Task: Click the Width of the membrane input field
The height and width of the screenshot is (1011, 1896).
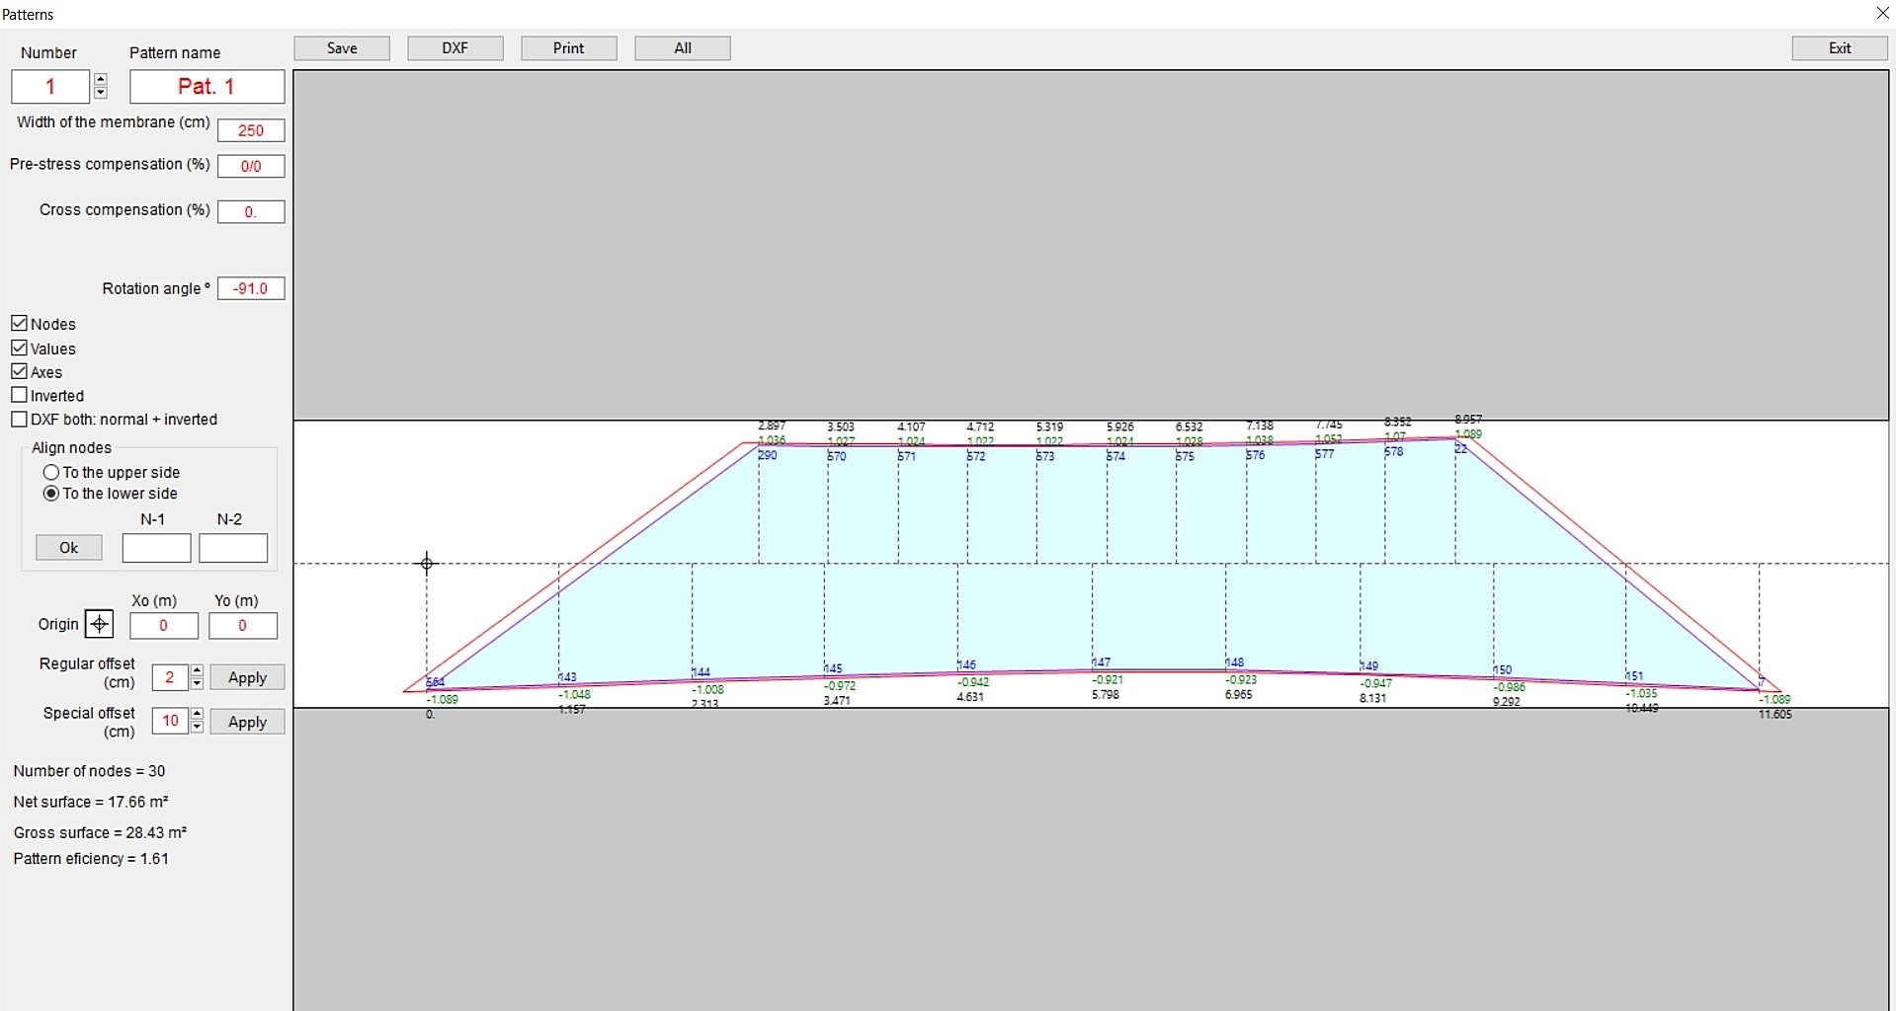Action: pos(250,130)
